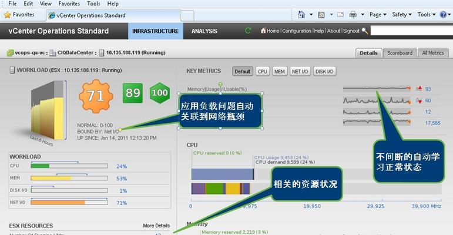Image resolution: width=453 pixels, height=235 pixels.
Task: Click the blue CPU usage bar
Action: 223,174
